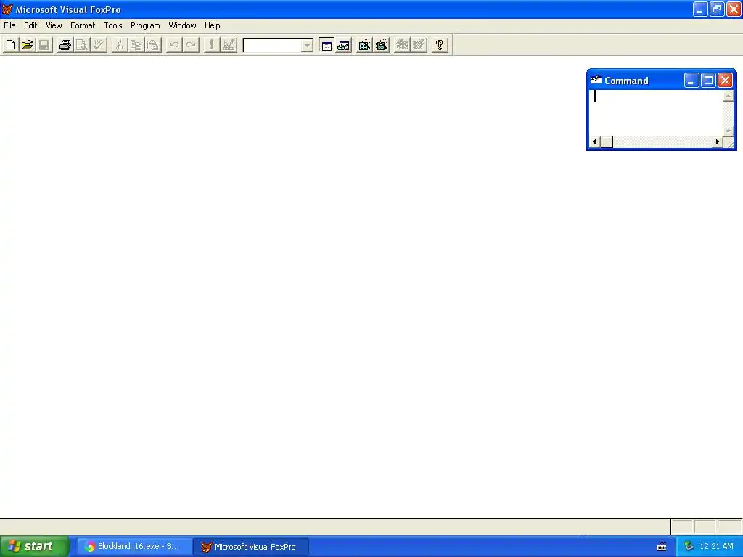The width and height of the screenshot is (743, 557).
Task: Switch to Blockland_16.exe taskbar item
Action: pyautogui.click(x=134, y=547)
